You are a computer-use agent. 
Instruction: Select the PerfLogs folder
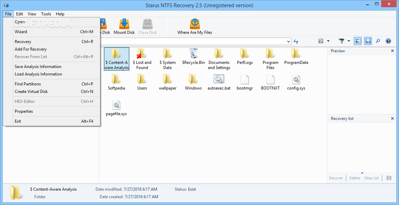(245, 56)
